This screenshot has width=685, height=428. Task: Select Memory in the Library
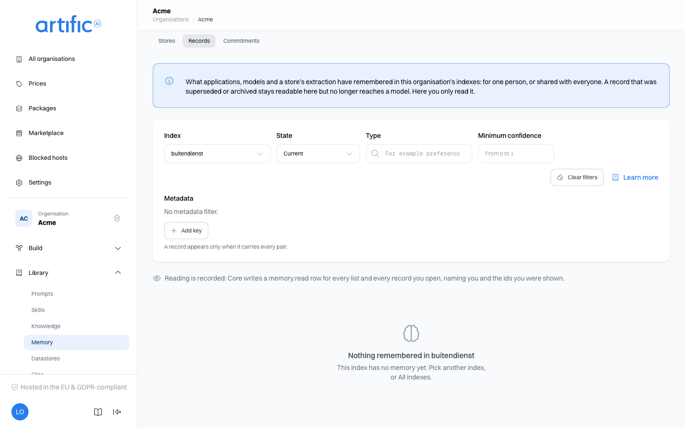tap(77, 342)
